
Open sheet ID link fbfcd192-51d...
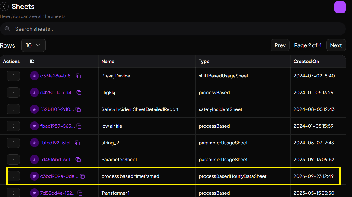click(x=57, y=143)
